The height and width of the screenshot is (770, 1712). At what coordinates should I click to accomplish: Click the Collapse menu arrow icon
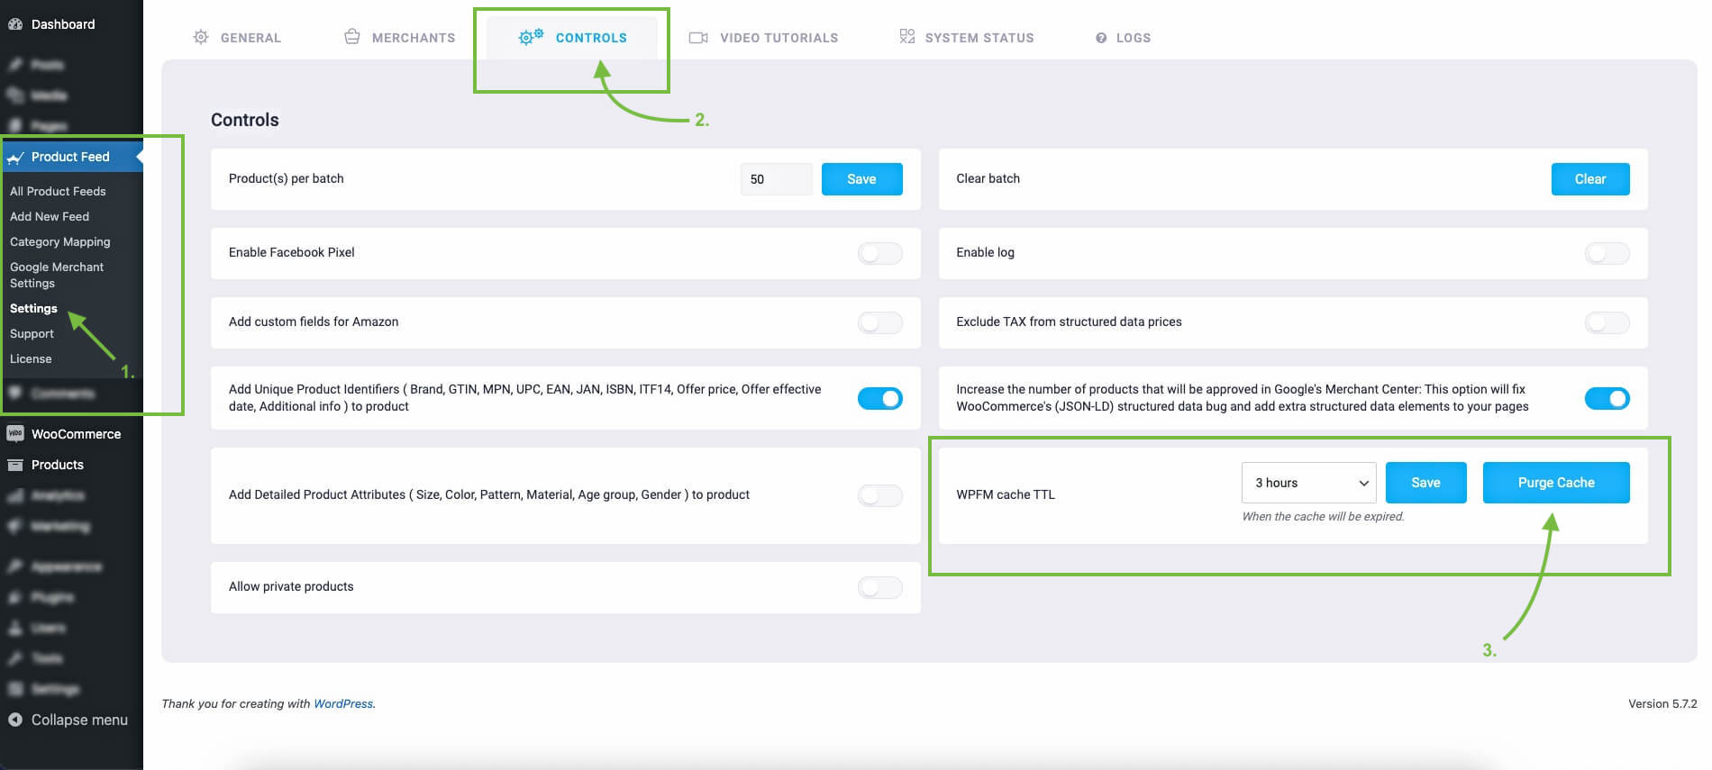(15, 720)
